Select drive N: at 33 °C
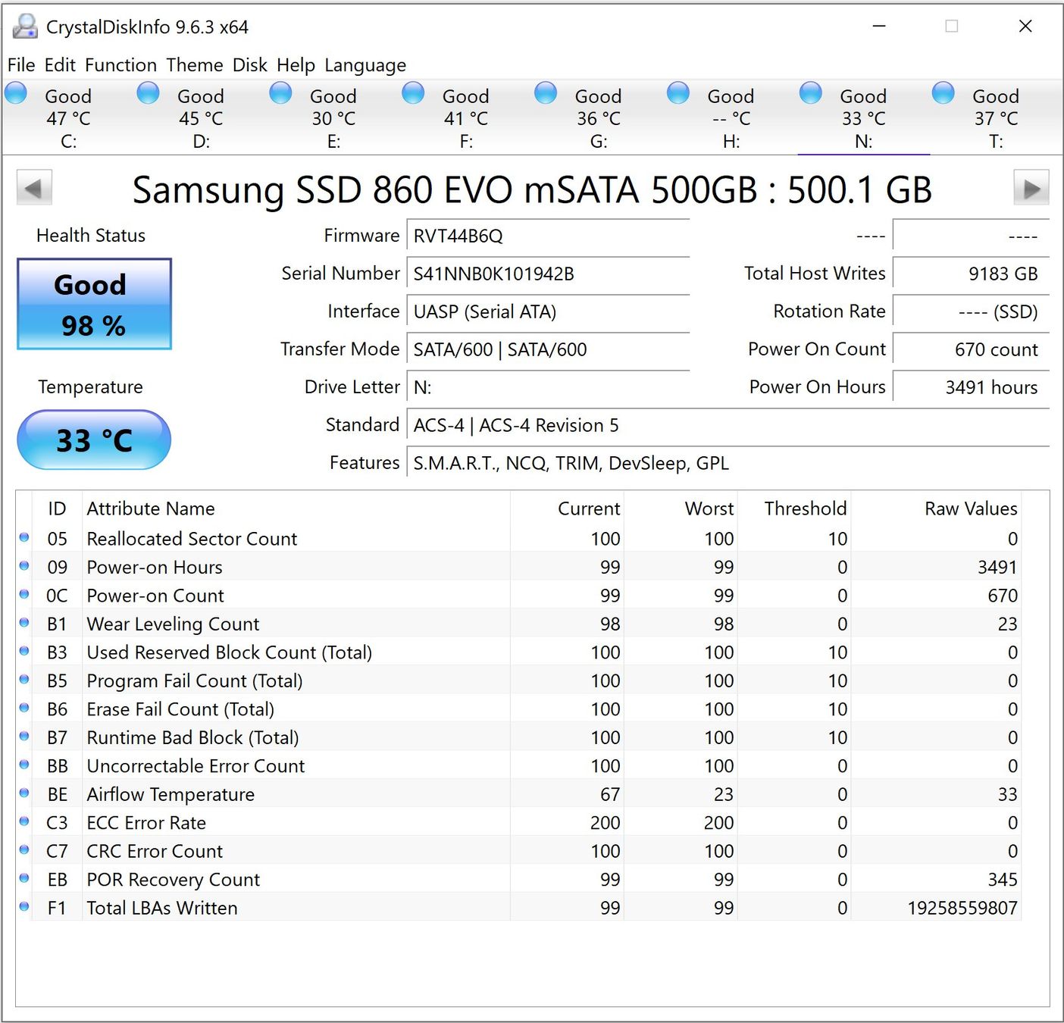1064x1023 pixels. pyautogui.click(x=864, y=118)
